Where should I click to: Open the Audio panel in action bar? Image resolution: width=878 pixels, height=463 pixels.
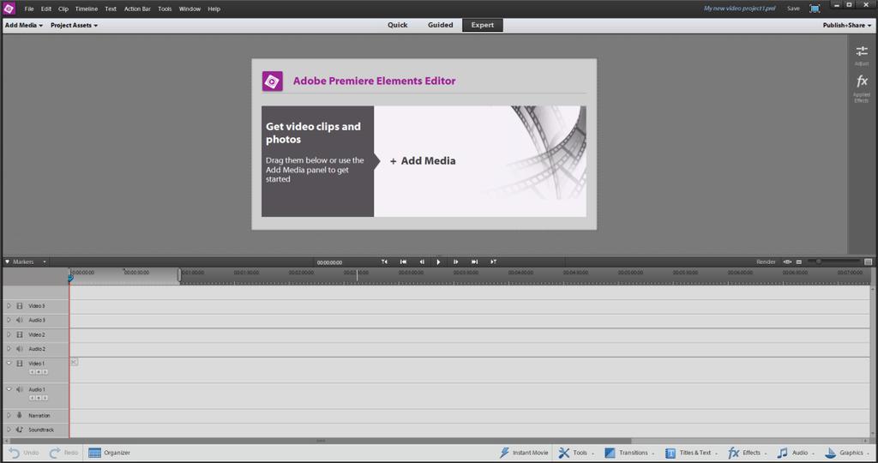795,453
